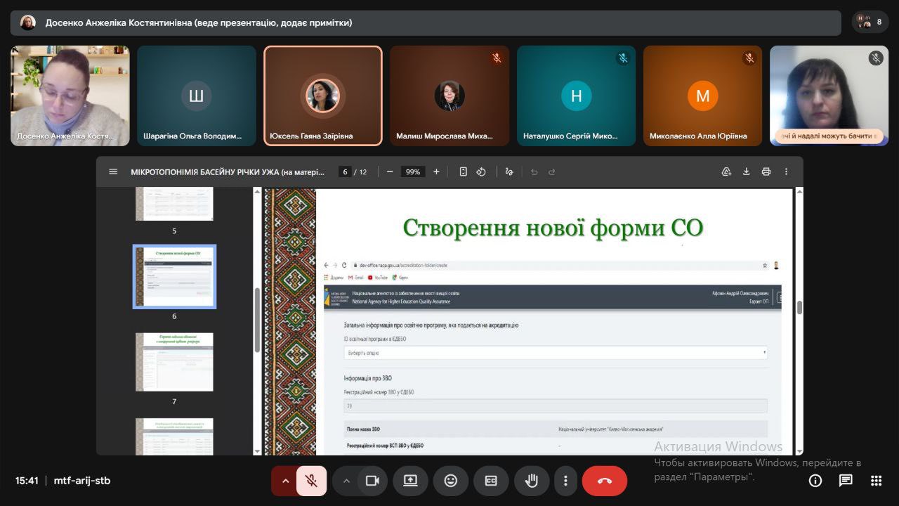Viewport: 899px width, 506px height.
Task: Select page 7 thumbnail in sidebar
Action: pyautogui.click(x=174, y=362)
